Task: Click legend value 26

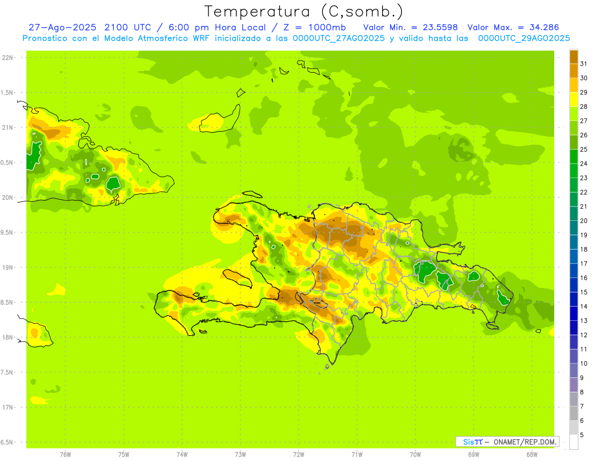Action: (x=584, y=135)
